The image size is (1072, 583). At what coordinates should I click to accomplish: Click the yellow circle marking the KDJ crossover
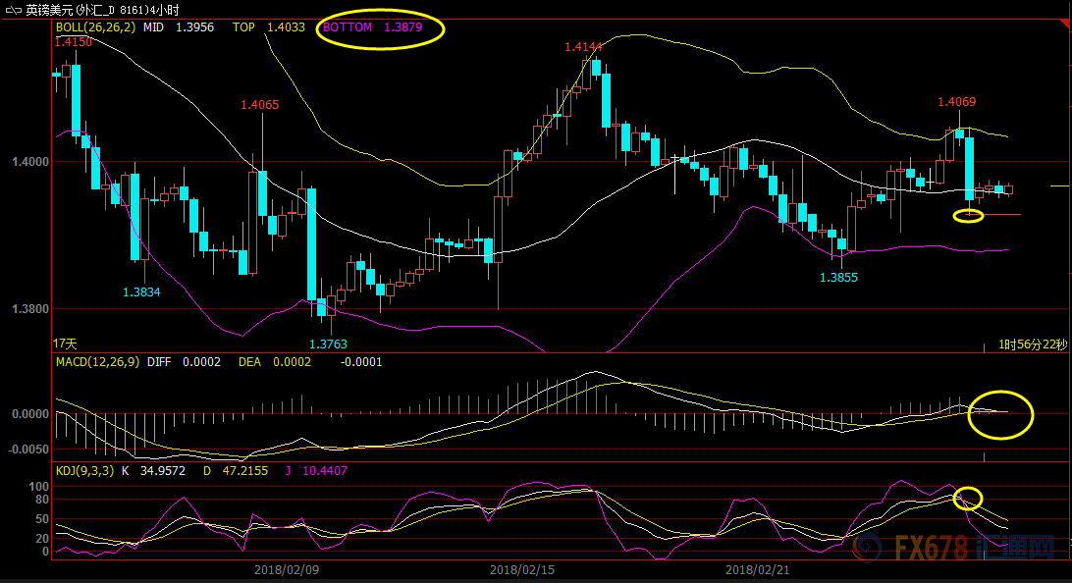(x=968, y=498)
